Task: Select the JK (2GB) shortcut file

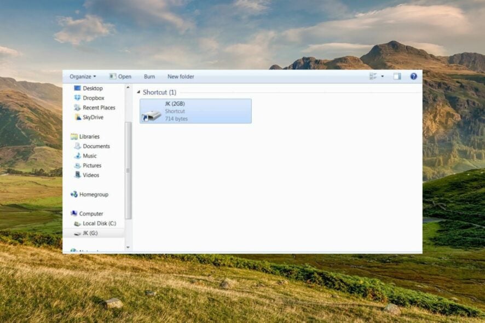Action: click(195, 111)
